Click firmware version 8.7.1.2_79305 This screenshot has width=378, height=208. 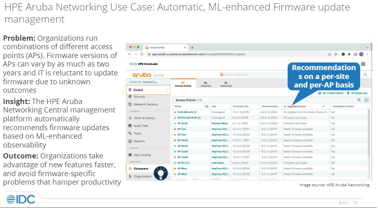tap(240, 123)
